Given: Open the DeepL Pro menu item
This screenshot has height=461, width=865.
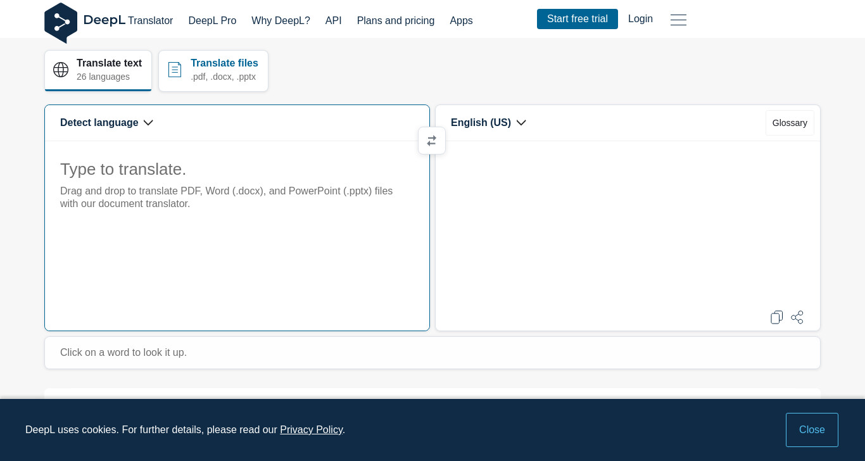Looking at the screenshot, I should 212,20.
